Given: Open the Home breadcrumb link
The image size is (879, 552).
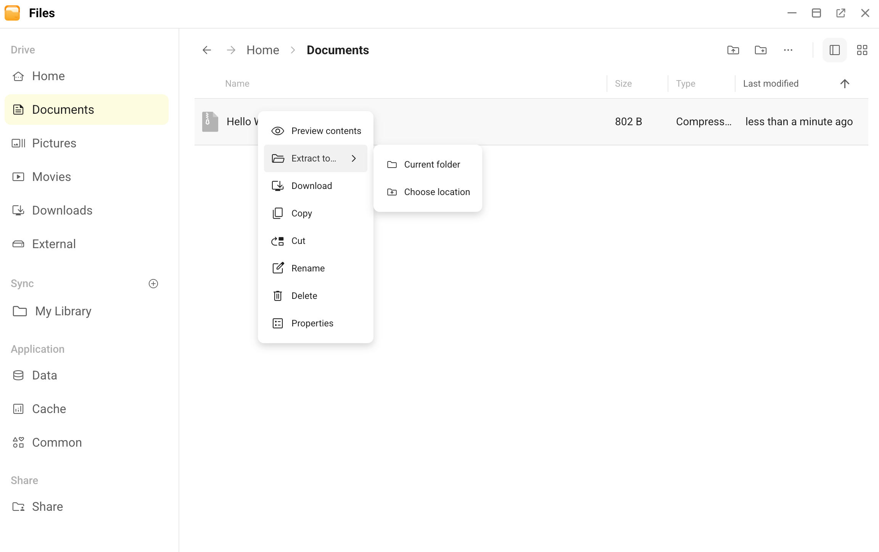Looking at the screenshot, I should click(x=263, y=50).
